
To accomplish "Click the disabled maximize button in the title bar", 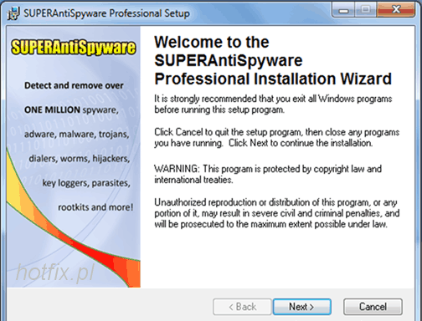I will 366,10.
